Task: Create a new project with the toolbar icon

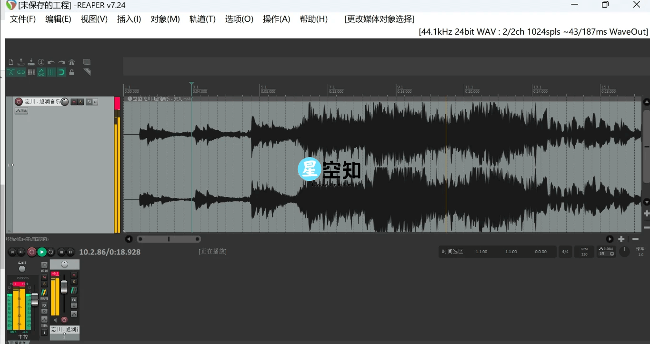Action: (11, 62)
